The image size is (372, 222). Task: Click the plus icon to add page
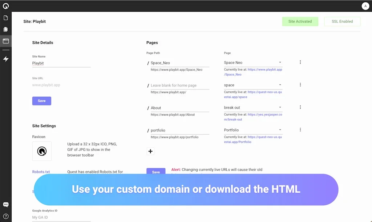pyautogui.click(x=150, y=151)
